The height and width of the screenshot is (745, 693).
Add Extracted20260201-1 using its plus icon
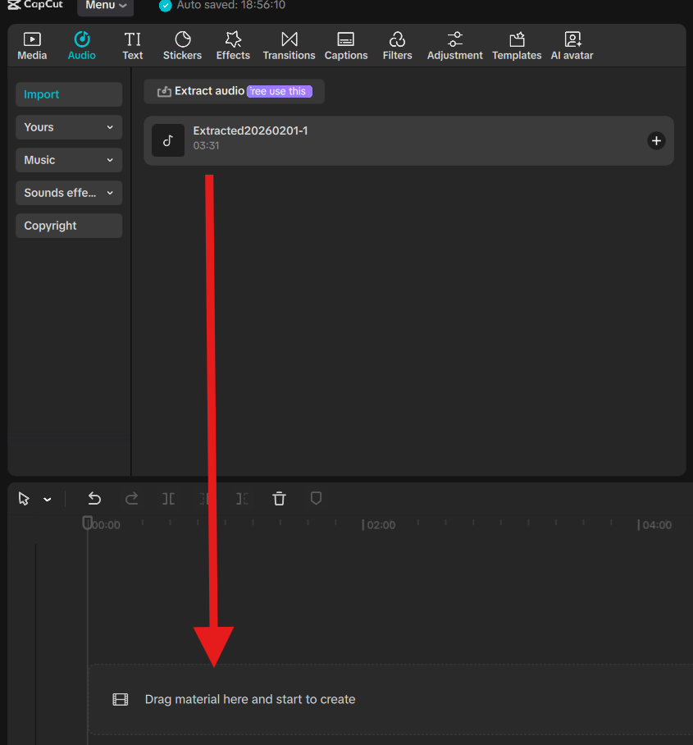point(656,140)
